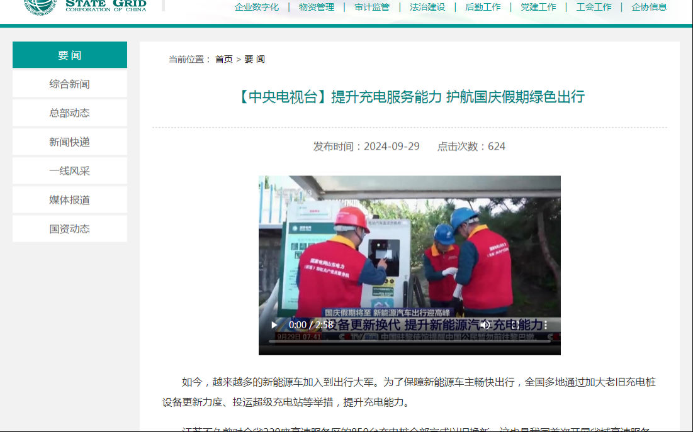693x432 pixels.
Task: Select the 要闻 sidebar header
Action: [x=70, y=55]
